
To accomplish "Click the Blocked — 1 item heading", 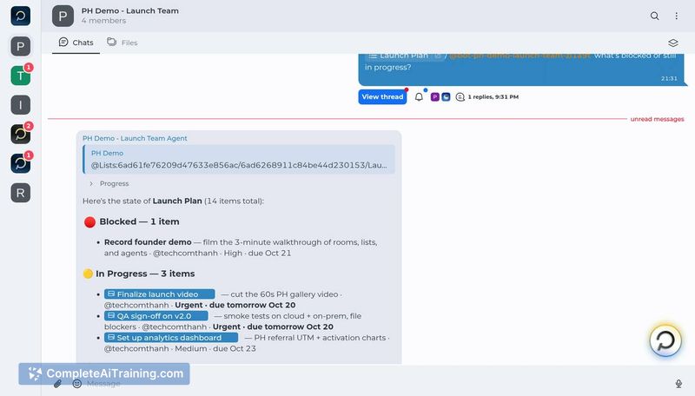I will click(x=139, y=221).
